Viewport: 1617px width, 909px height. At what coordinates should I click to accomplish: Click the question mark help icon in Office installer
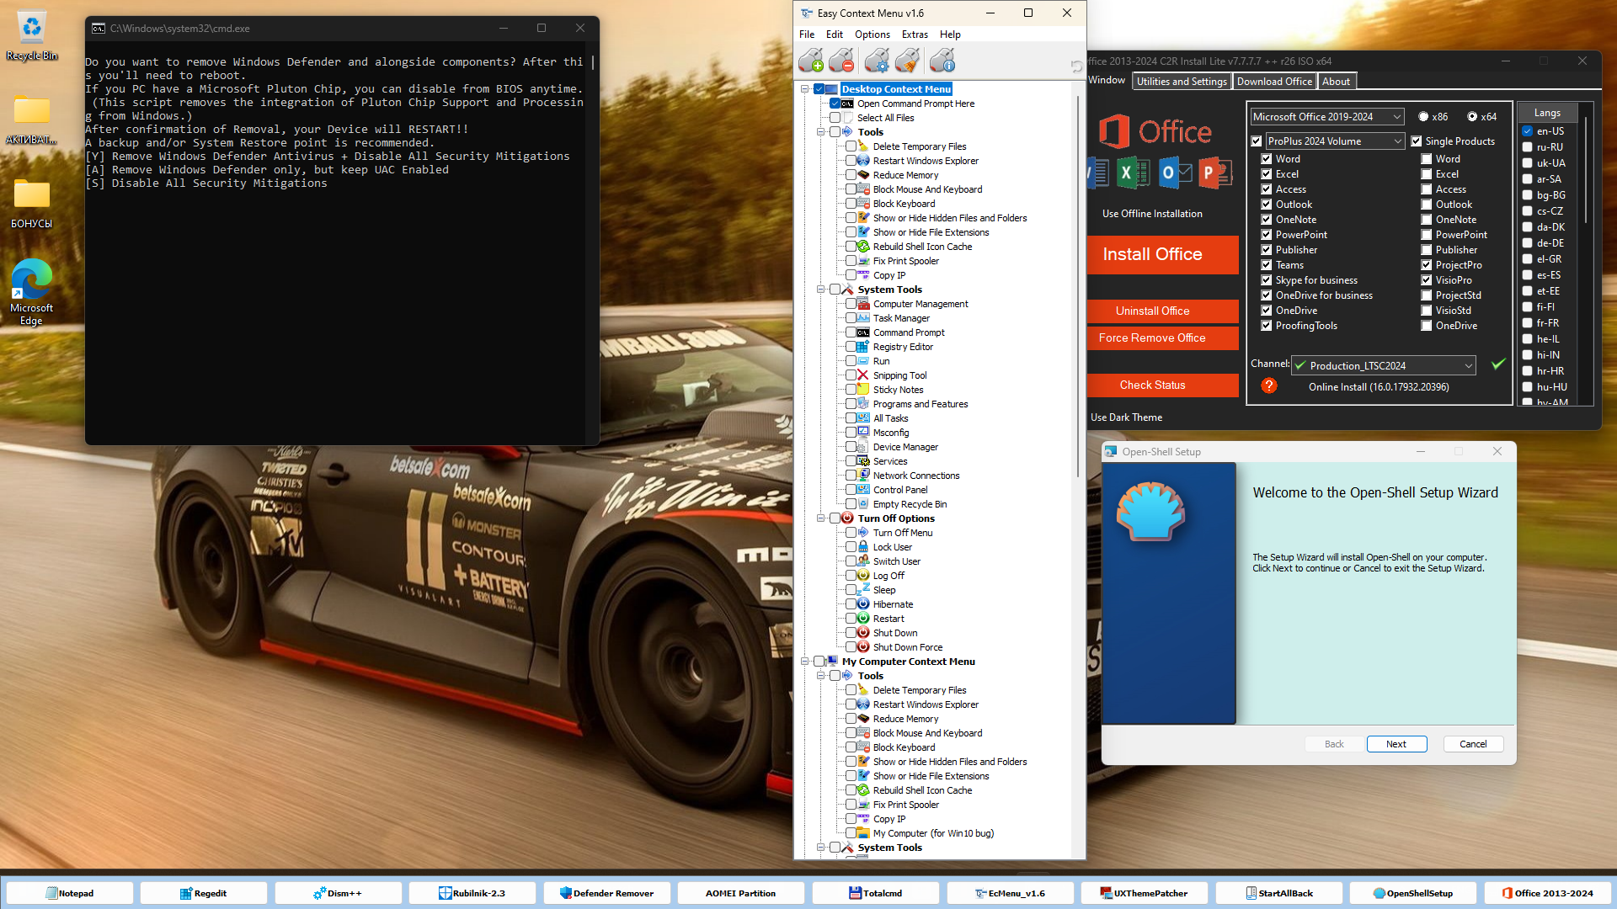1269,385
